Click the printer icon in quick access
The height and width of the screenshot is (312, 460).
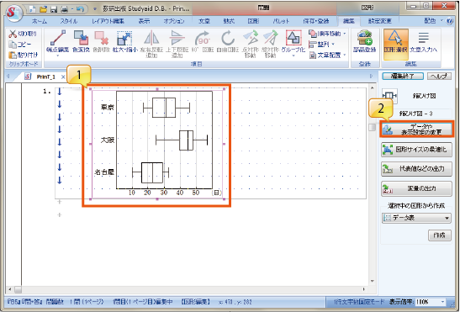point(64,9)
